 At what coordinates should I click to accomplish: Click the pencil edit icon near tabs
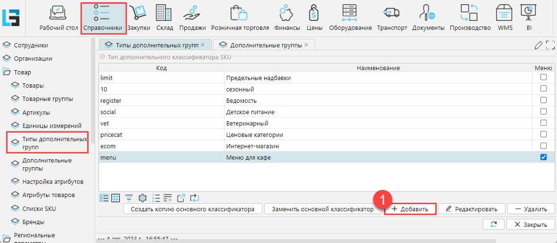click(538, 45)
